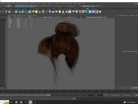
Task: Open the No Anim Layer dropdown
Action: point(127,95)
